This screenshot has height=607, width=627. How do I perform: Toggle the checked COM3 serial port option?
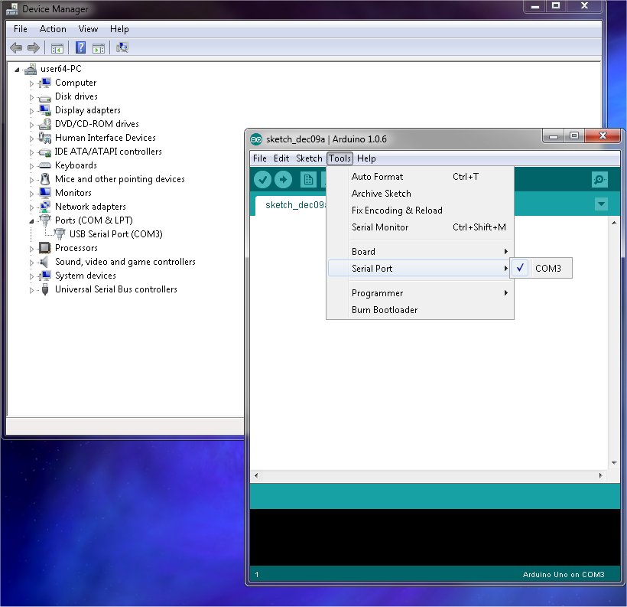tap(541, 268)
